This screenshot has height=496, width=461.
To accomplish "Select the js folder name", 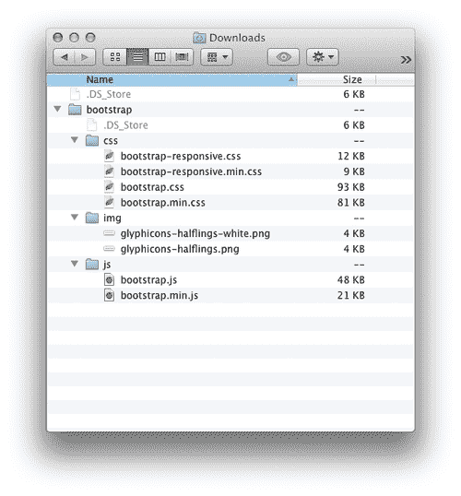I will pyautogui.click(x=107, y=265).
